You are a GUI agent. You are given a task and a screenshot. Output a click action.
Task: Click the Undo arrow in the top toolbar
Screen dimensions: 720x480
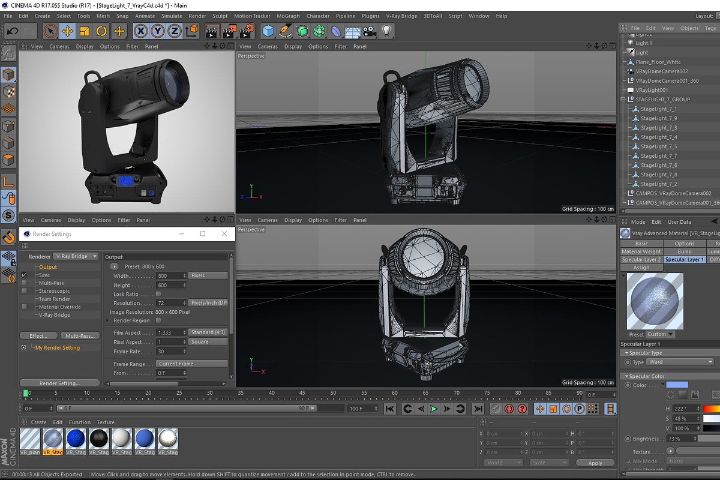tap(12, 31)
